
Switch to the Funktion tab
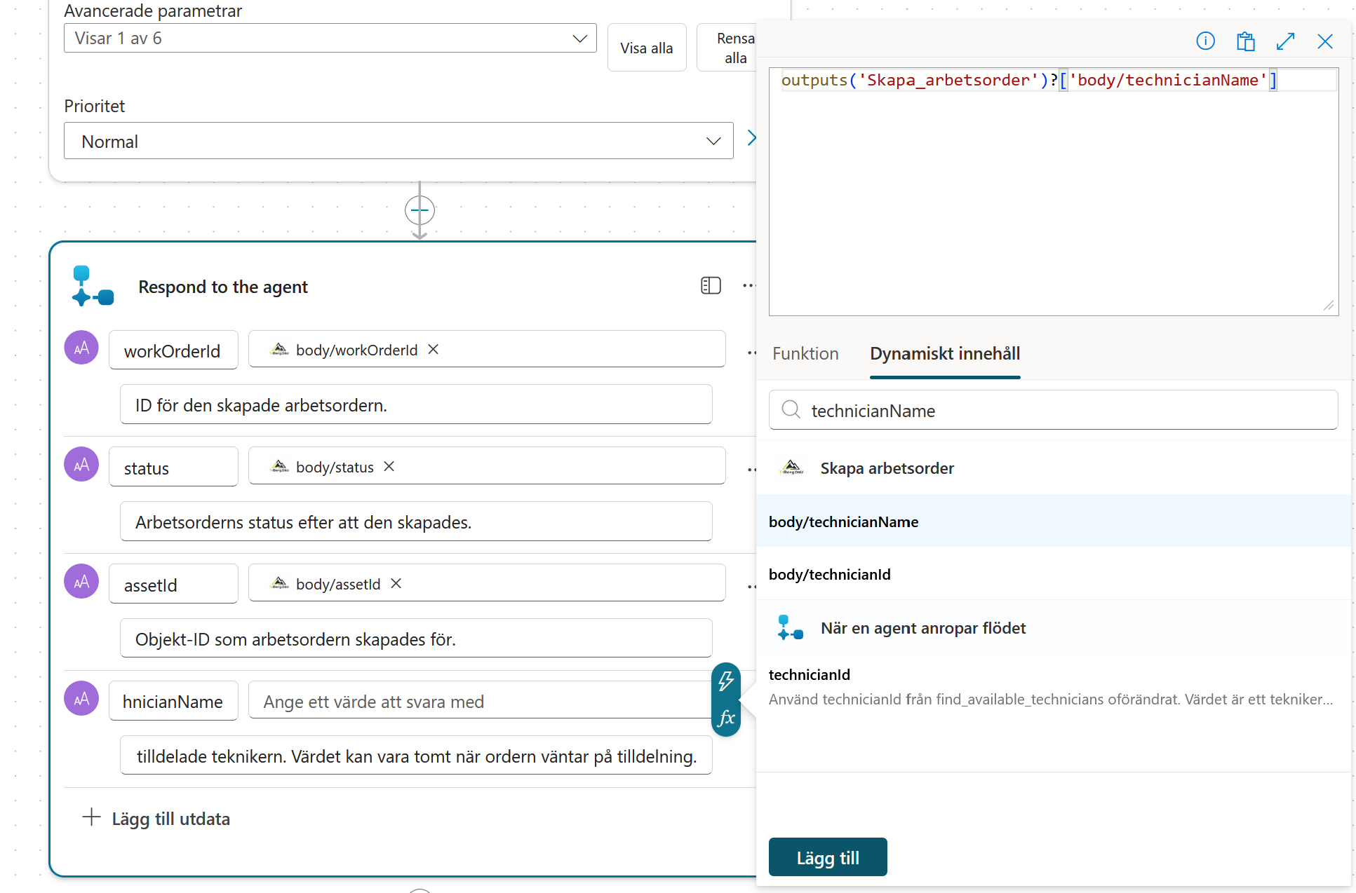pyautogui.click(x=805, y=353)
